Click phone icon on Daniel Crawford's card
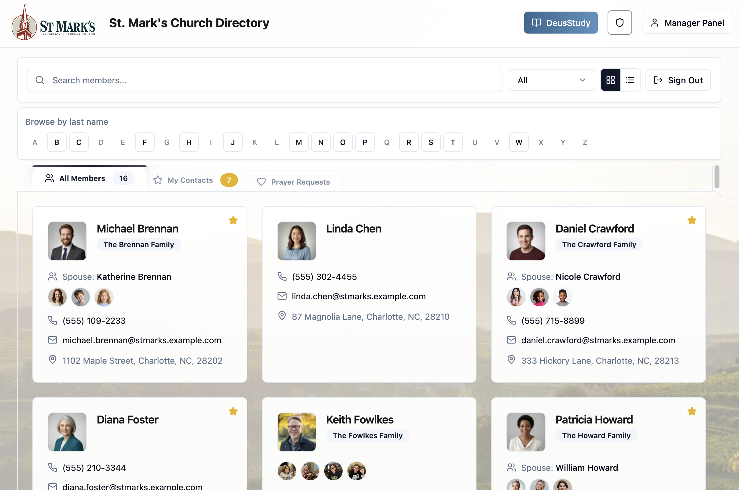Viewport: 739px width, 490px height. click(x=511, y=320)
